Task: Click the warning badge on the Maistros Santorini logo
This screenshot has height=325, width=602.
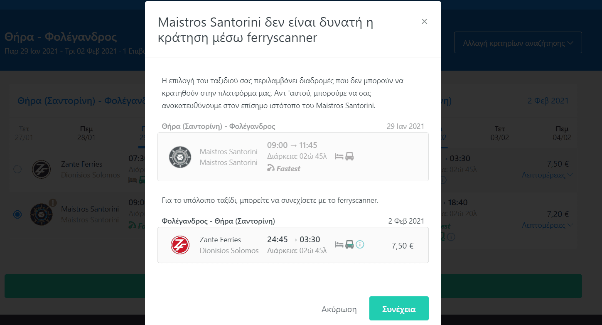Action: click(x=52, y=203)
